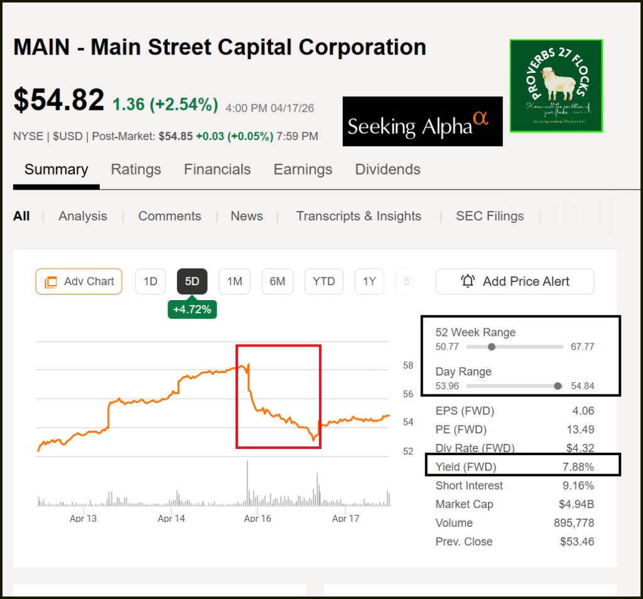Select the 1M chart range
The width and height of the screenshot is (643, 599).
point(234,281)
